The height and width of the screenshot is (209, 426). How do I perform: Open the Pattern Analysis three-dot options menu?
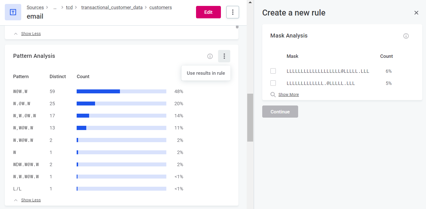pyautogui.click(x=224, y=56)
